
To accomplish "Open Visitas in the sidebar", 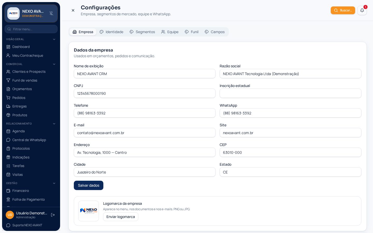I will [x=31, y=175].
